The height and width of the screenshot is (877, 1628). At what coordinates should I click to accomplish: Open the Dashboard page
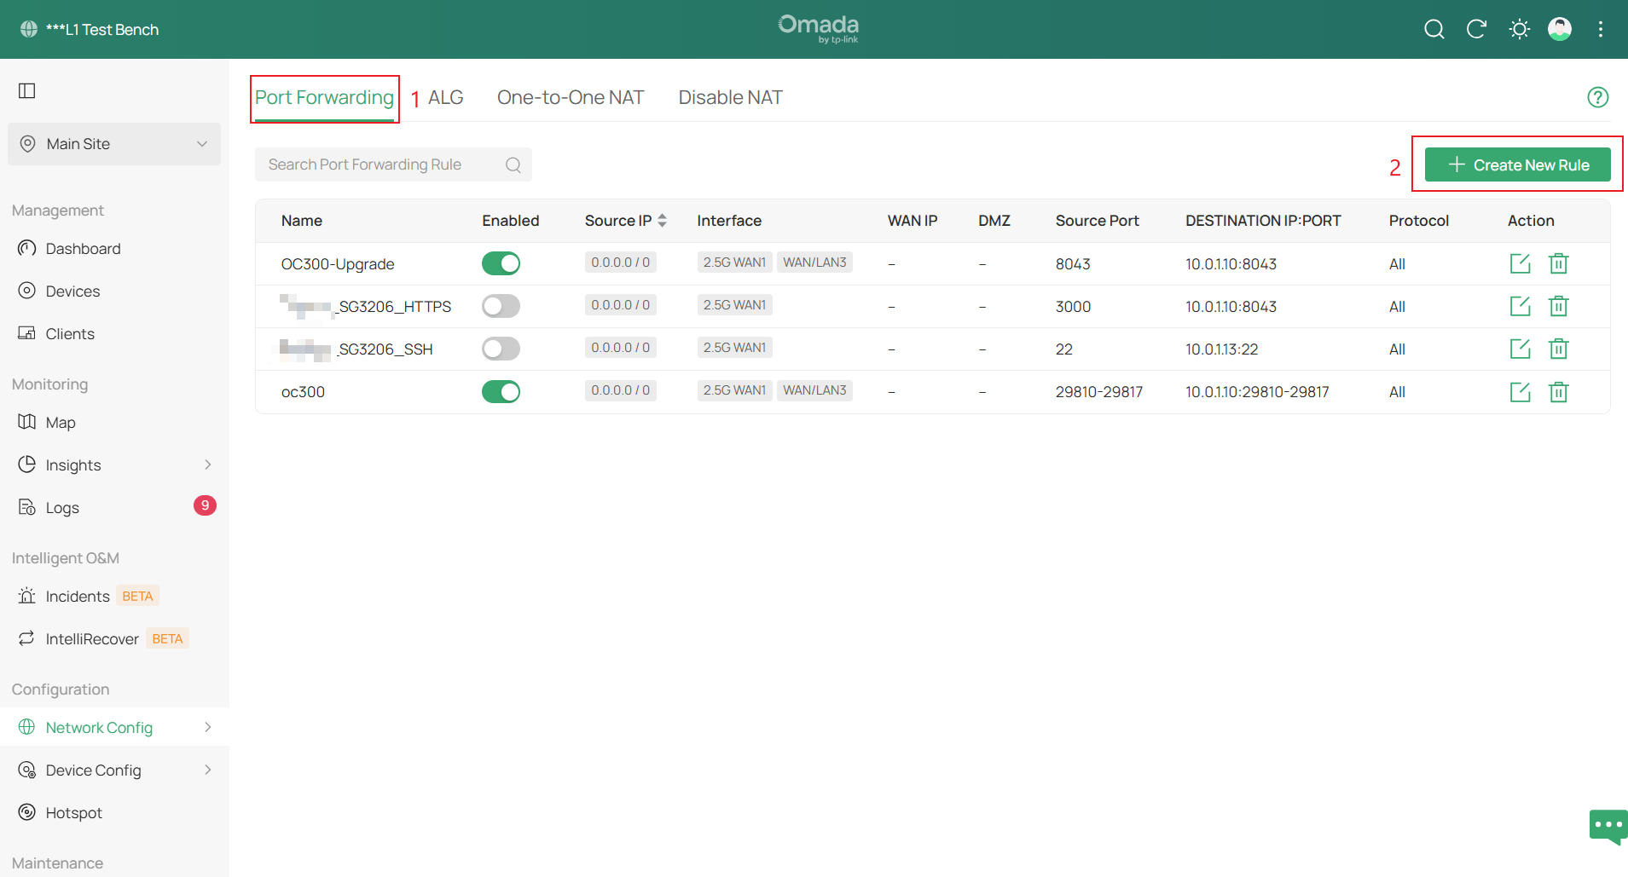pyautogui.click(x=83, y=248)
